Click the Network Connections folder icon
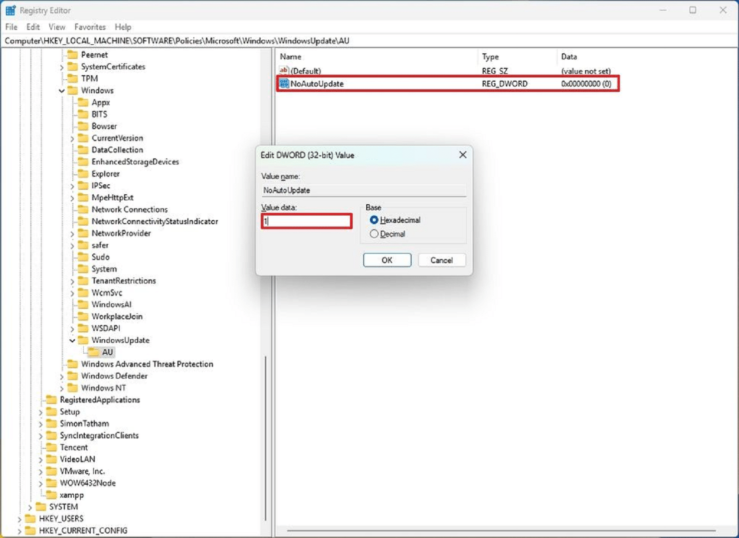 point(83,209)
